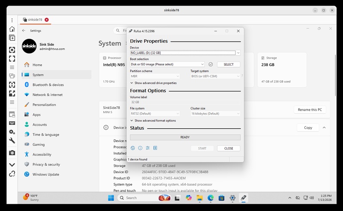Click the clock showing 1:25 PM

tap(325, 198)
